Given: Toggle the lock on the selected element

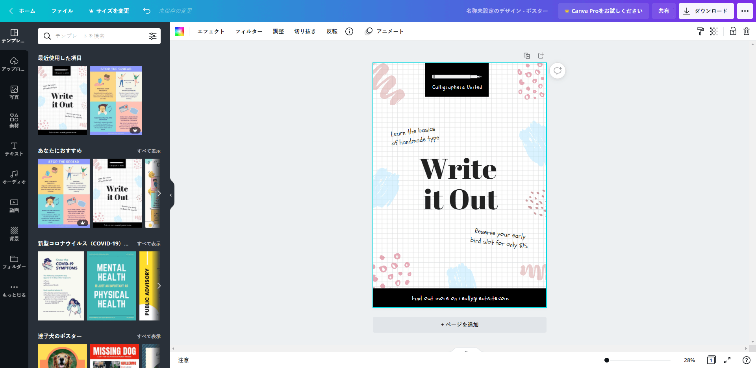Looking at the screenshot, I should click(733, 31).
